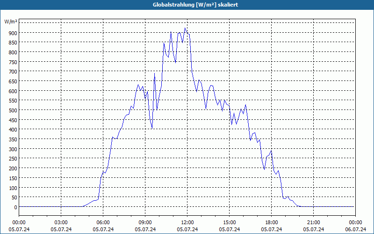This screenshot has height=234, width=374.
Task: Click the 09:00 time label
Action: click(x=145, y=223)
